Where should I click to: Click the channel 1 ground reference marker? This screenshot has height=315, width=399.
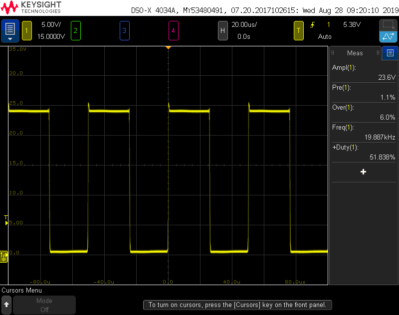coord(4,256)
